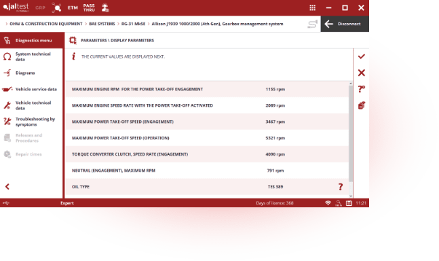Screen dimensions: 439x261
Task: Select Vehicle service data
Action: [31, 89]
